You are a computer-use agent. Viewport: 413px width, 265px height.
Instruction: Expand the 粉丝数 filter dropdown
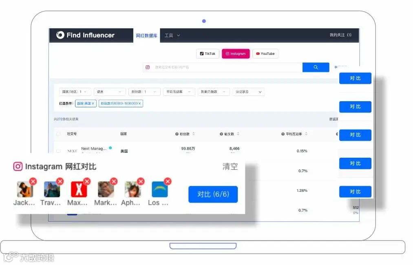tap(144, 92)
